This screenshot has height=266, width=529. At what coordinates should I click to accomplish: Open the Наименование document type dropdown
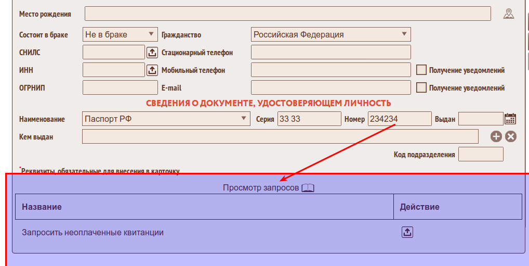tap(166, 119)
